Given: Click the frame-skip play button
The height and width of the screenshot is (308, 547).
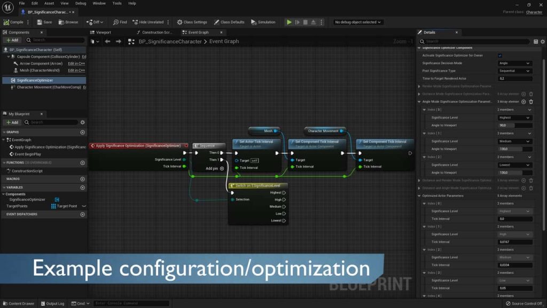Looking at the screenshot, I should point(297,22).
